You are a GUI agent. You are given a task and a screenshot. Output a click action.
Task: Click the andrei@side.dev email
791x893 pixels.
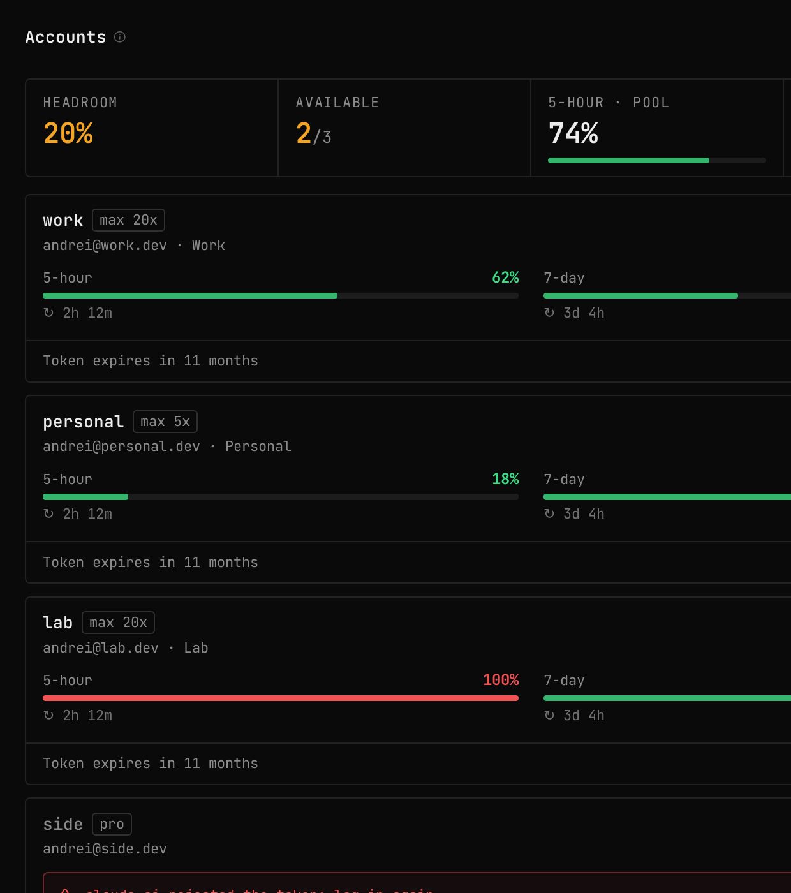click(105, 849)
